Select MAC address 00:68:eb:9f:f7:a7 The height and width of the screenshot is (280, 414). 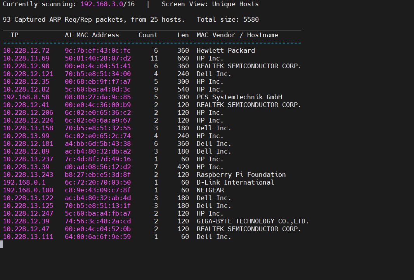98,81
